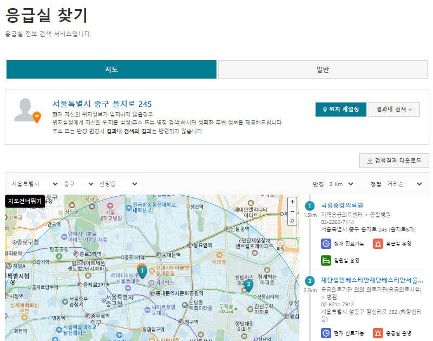Click 국립중앙의료원 현재 진료가능 clock icon
The height and width of the screenshot is (341, 433).
[x=326, y=243]
